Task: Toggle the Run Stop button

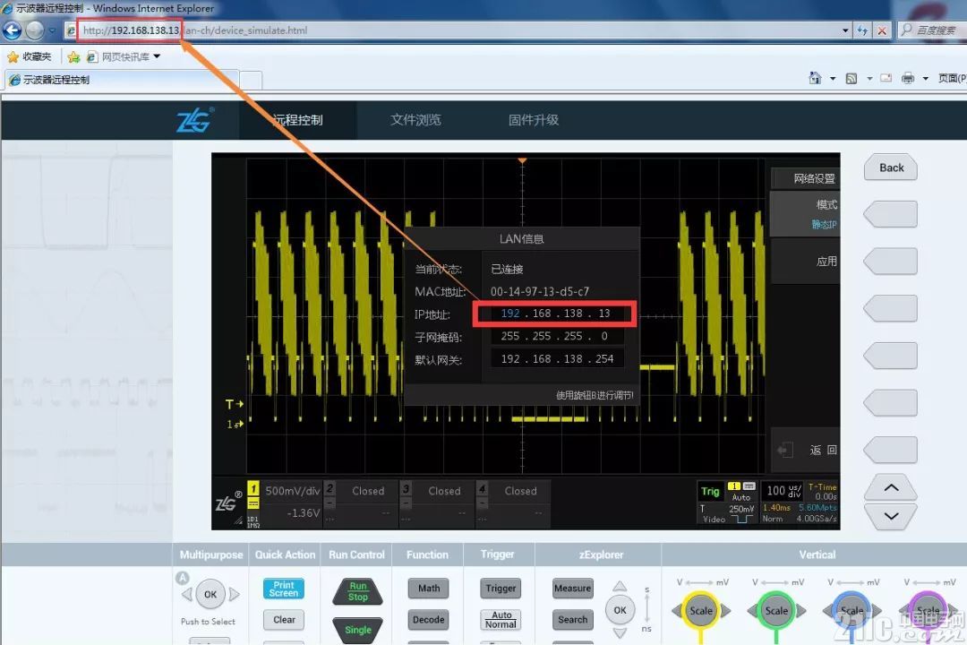Action: click(357, 591)
